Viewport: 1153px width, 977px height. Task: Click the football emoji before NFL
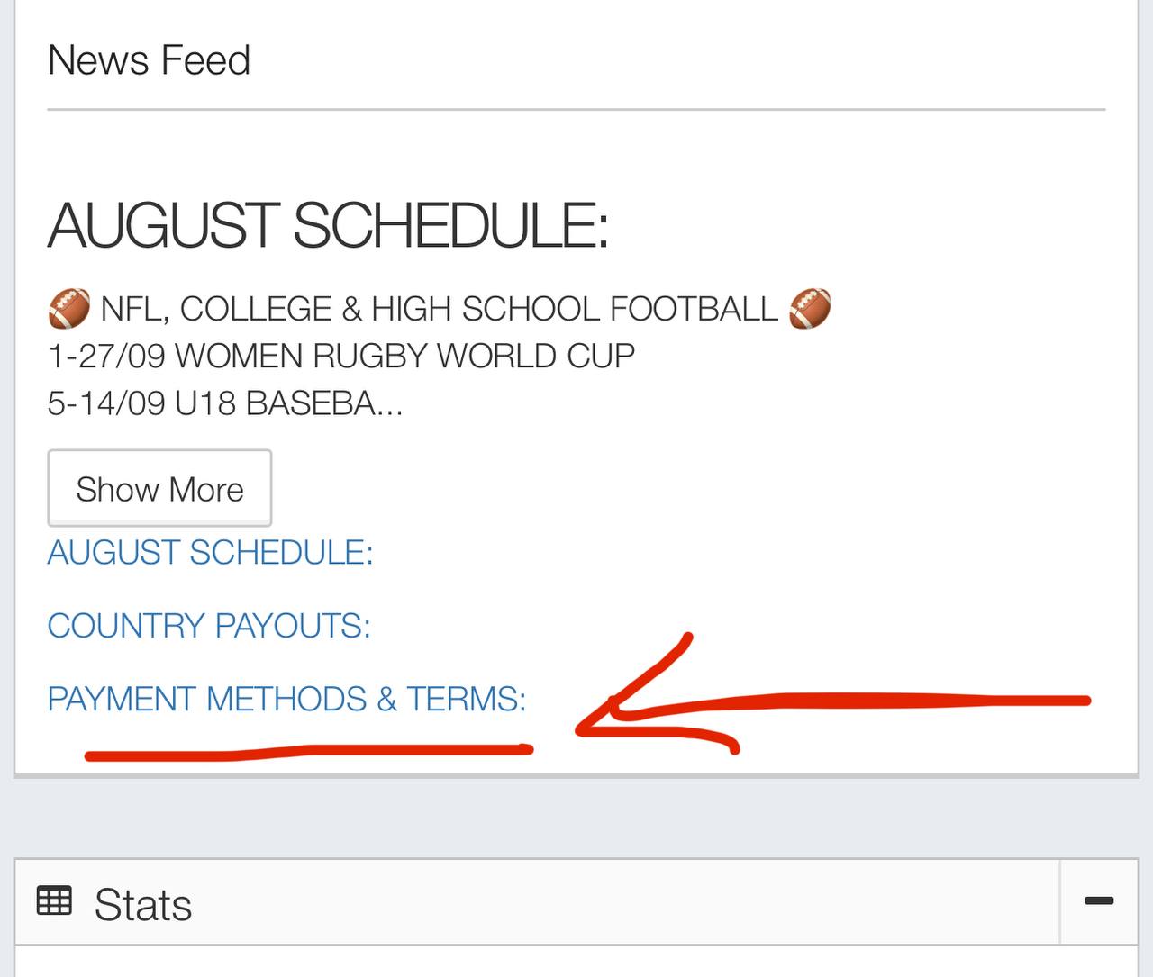click(x=69, y=309)
